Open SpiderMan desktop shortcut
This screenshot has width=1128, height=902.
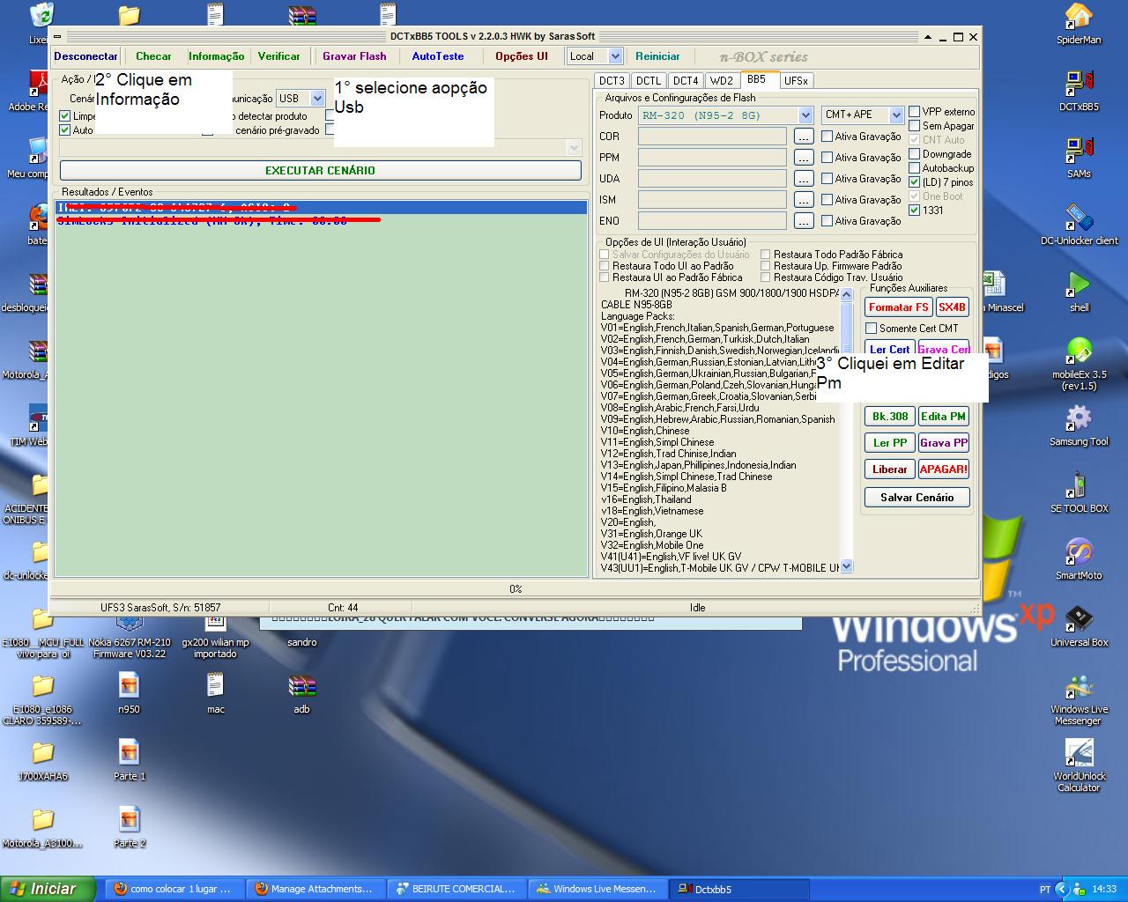pyautogui.click(x=1079, y=24)
